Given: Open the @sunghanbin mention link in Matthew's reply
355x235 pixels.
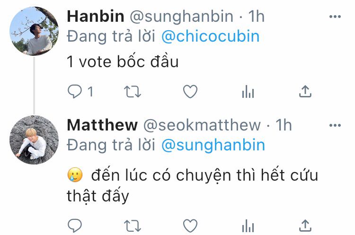Looking at the screenshot, I should (213, 145).
